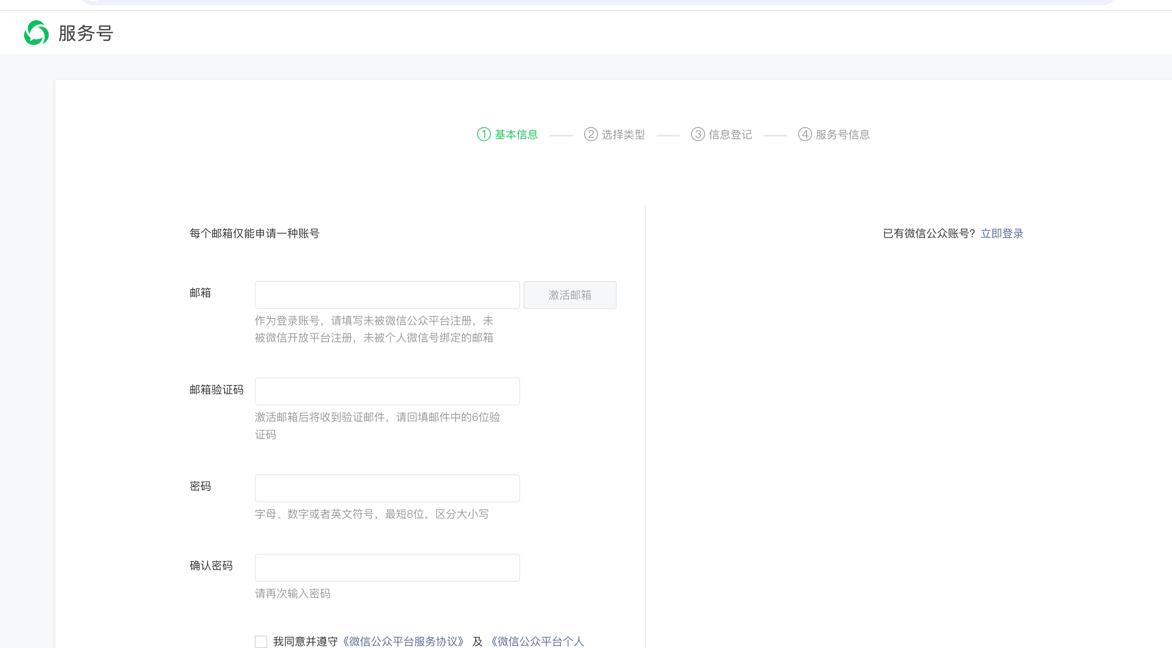
Task: Select the 选择类型 step label
Action: [x=623, y=134]
